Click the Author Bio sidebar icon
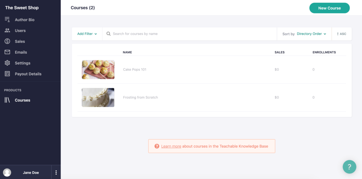362x179 pixels. pos(7,20)
